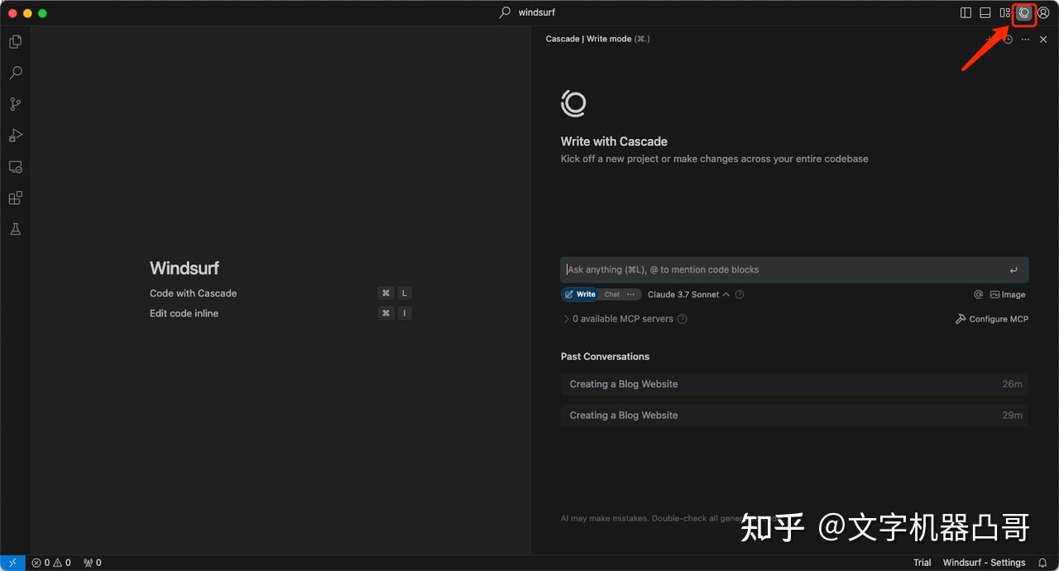Open the remote window status bar button
Viewport: 1059px width, 571px height.
pos(12,563)
